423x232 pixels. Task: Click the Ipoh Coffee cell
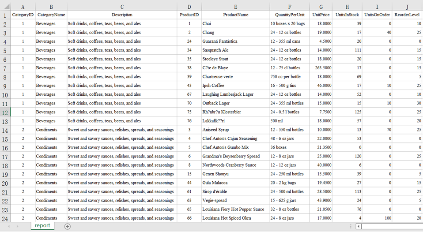pyautogui.click(x=235, y=86)
